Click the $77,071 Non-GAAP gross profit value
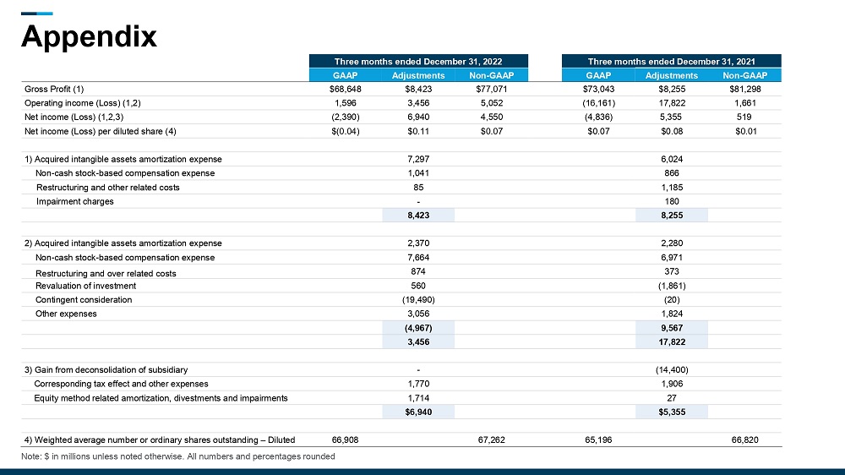The width and height of the screenshot is (845, 475). pos(491,89)
